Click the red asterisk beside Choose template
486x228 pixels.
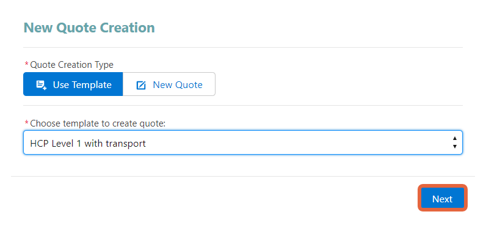pyautogui.click(x=26, y=122)
